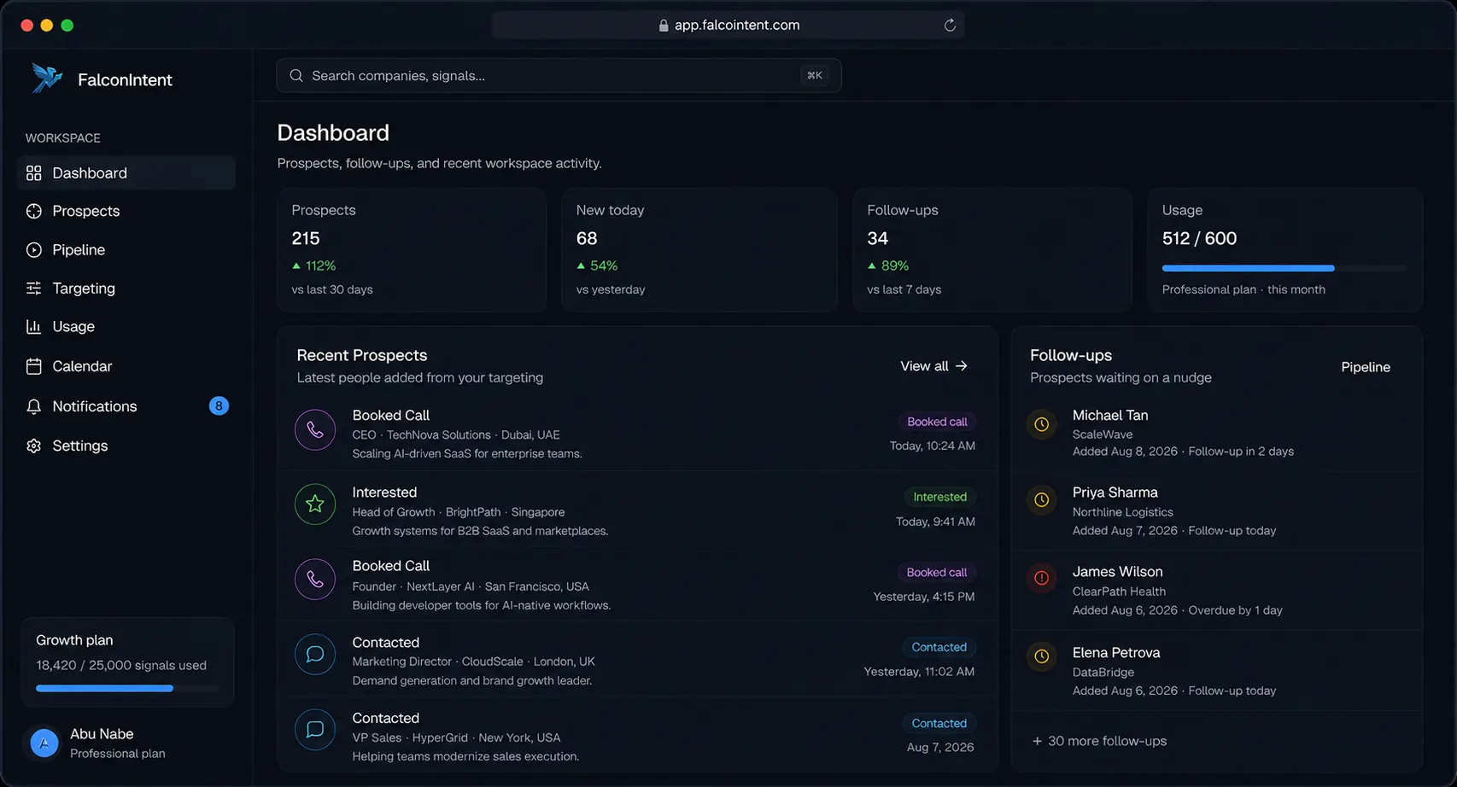Click the Usage bar chart icon
This screenshot has width=1457, height=787.
[34, 327]
